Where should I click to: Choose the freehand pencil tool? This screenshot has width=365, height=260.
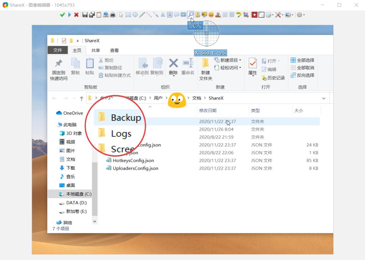click(142, 15)
